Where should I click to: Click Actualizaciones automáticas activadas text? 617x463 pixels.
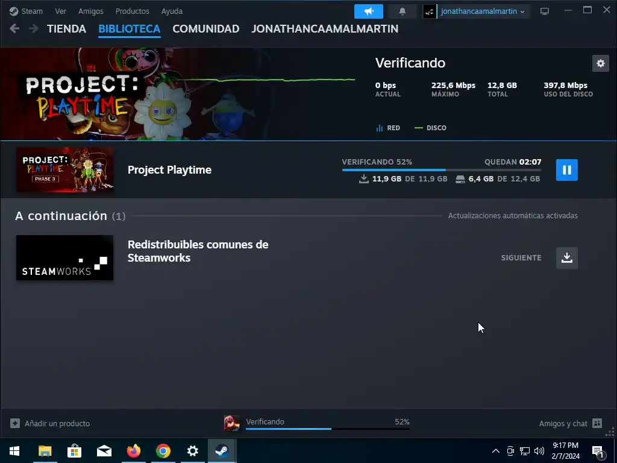point(513,215)
